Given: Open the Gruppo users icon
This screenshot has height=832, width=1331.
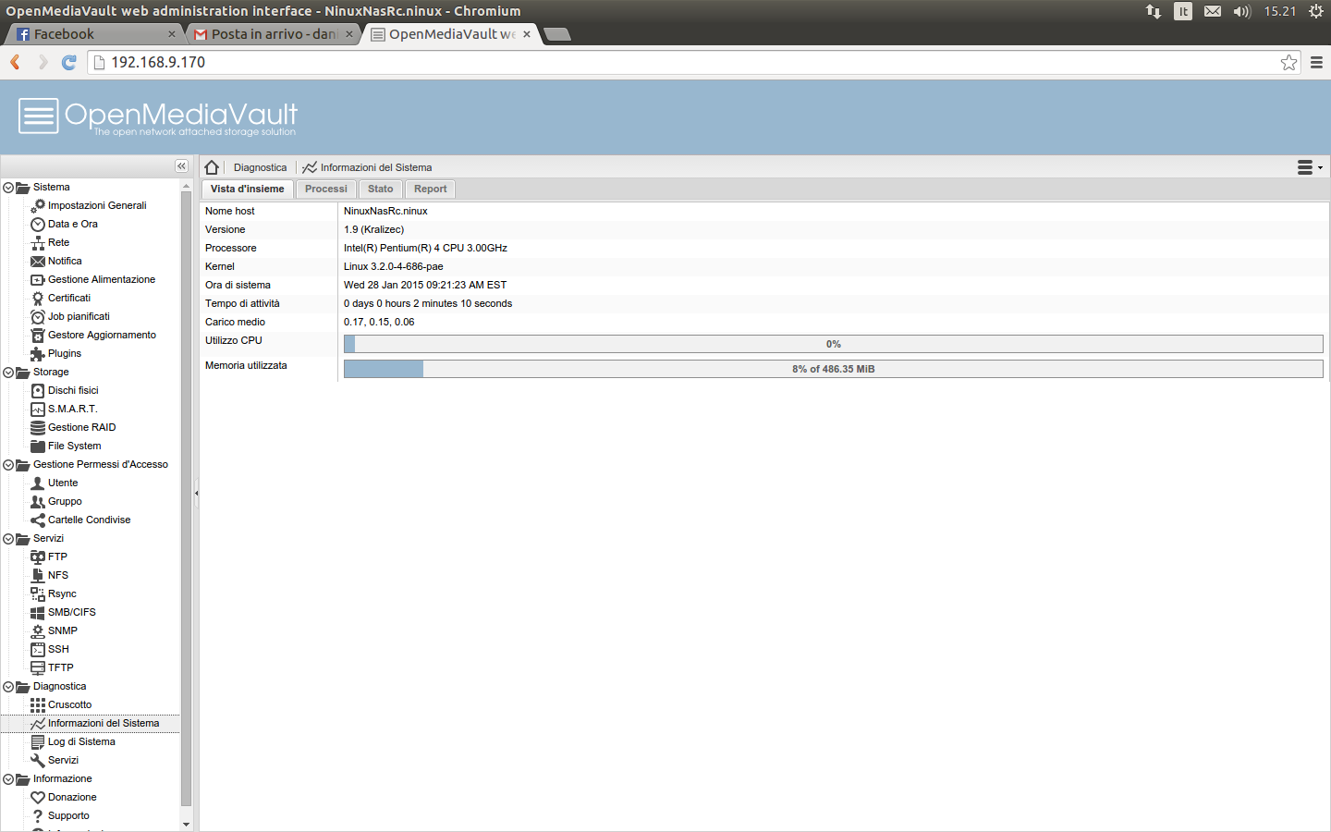Looking at the screenshot, I should (x=38, y=501).
